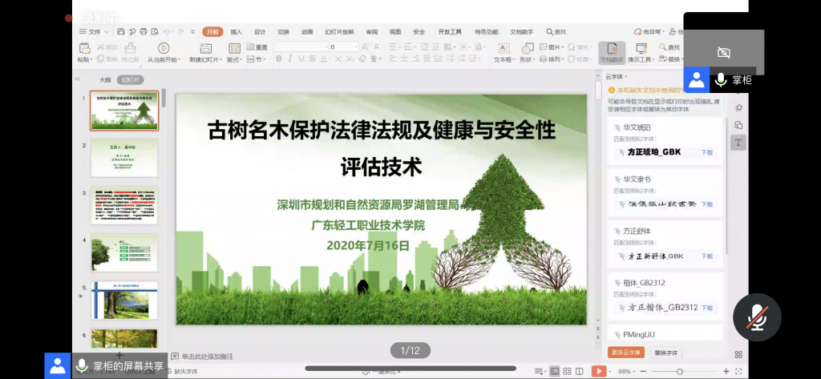This screenshot has width=821, height=379.
Task: Click the Paste (粘贴) clipboard icon
Action: 84,49
